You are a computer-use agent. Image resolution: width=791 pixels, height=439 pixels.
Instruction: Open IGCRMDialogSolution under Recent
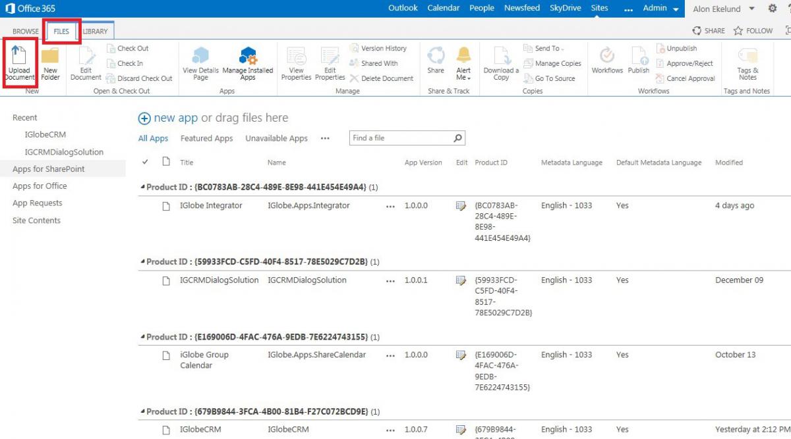pos(64,152)
